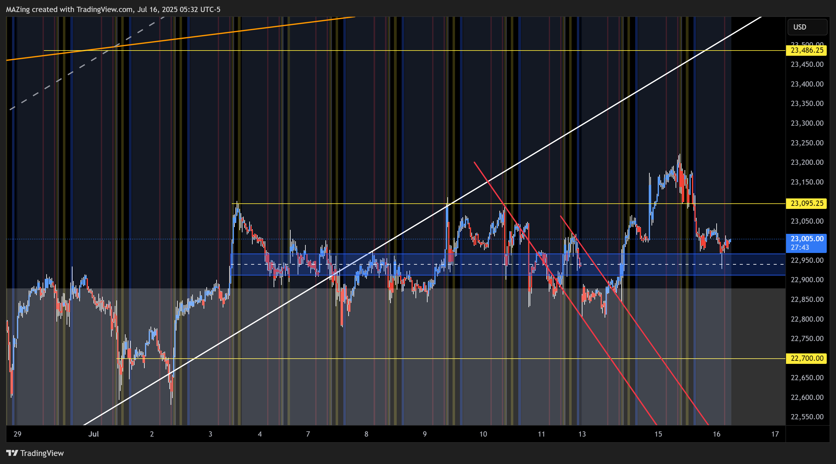The image size is (836, 464).
Task: Click the chart attribution header text
Action: tap(113, 9)
